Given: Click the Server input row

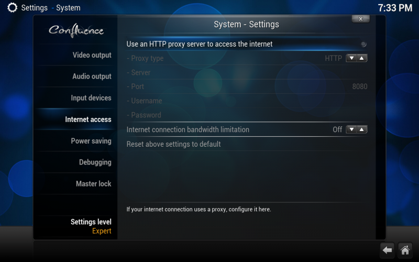Looking at the screenshot, I should (247, 72).
